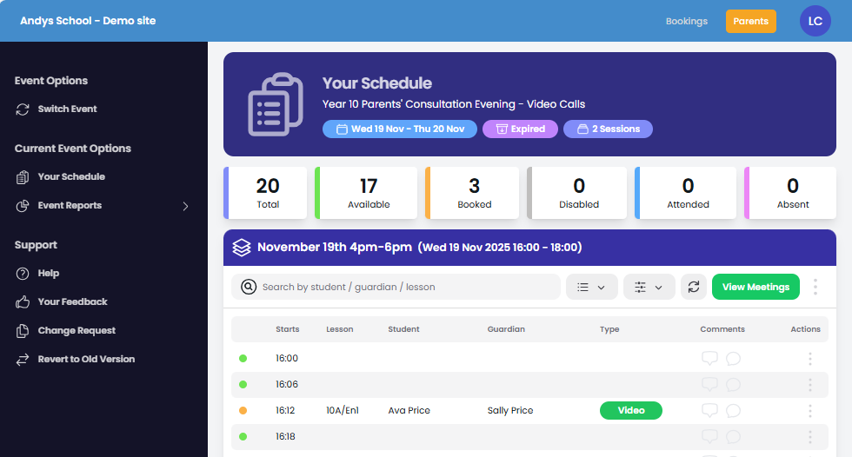
Task: Open Your Feedback in sidebar
Action: 72,301
